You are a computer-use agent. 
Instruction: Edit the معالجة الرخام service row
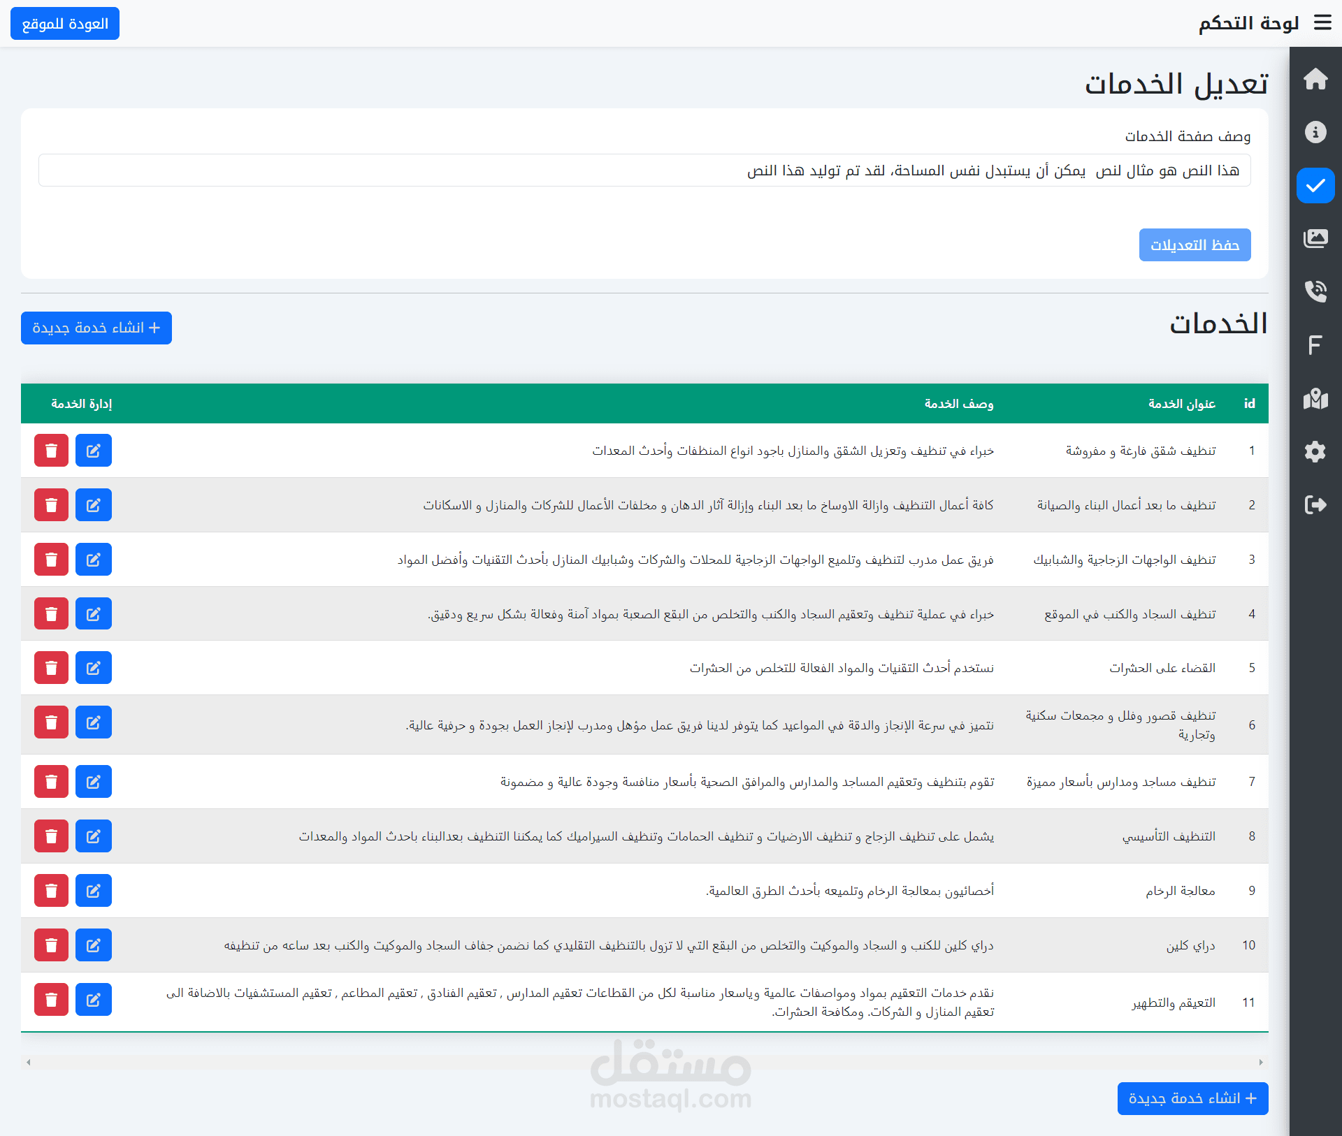(93, 891)
